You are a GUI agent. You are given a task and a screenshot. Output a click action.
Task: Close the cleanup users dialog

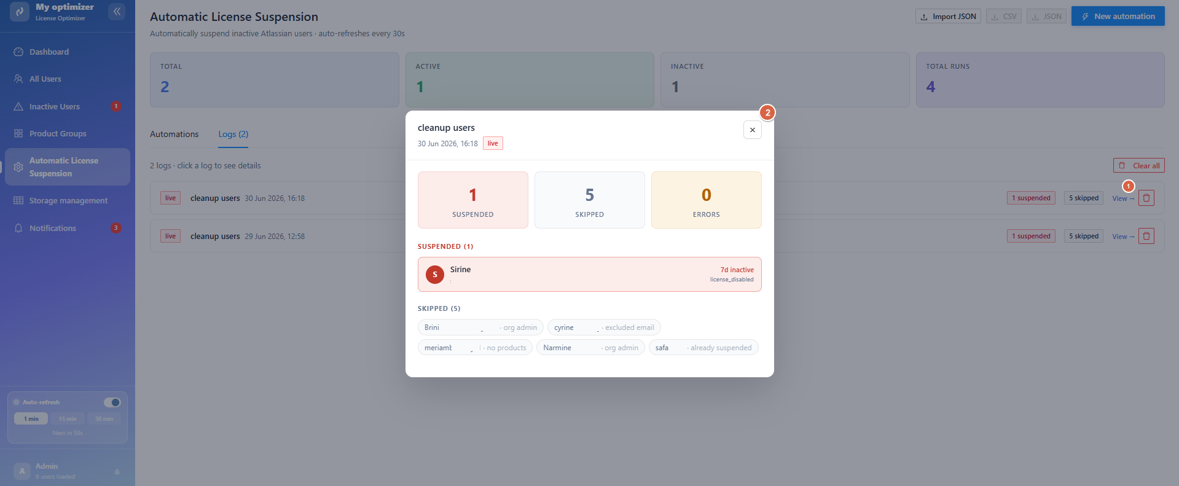(753, 130)
